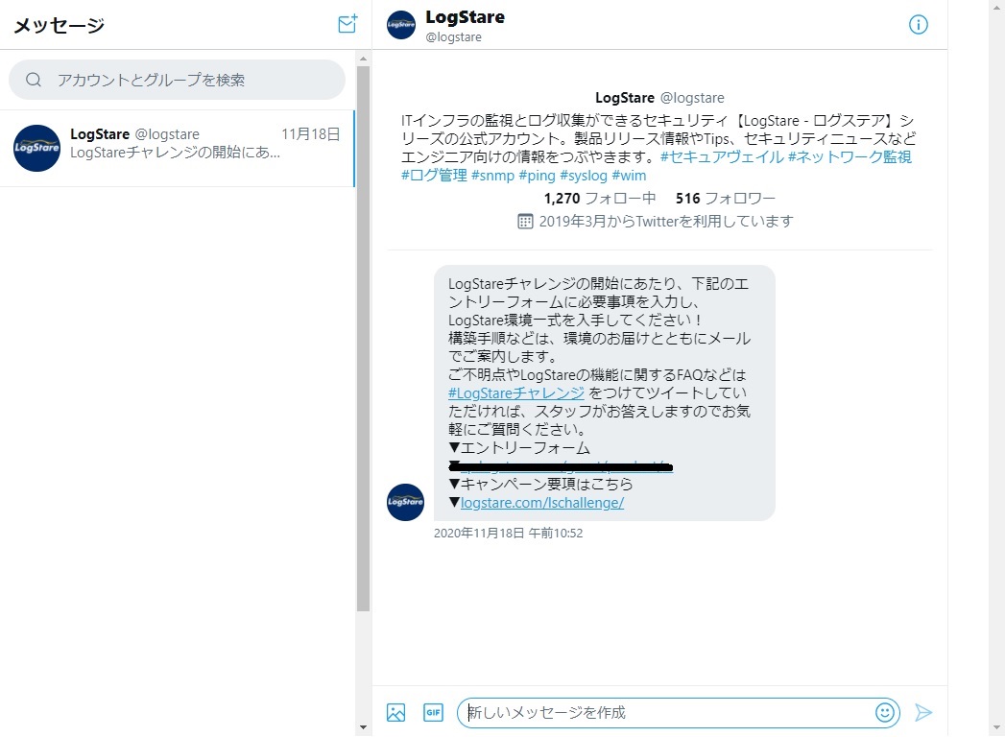Open the LogStare conversation dated 11月18日
Viewport: 1005px width, 737px height.
pyautogui.click(x=177, y=148)
